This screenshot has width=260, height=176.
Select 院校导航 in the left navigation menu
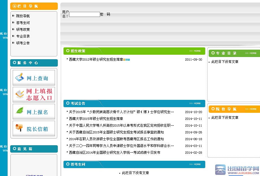click(x=23, y=16)
